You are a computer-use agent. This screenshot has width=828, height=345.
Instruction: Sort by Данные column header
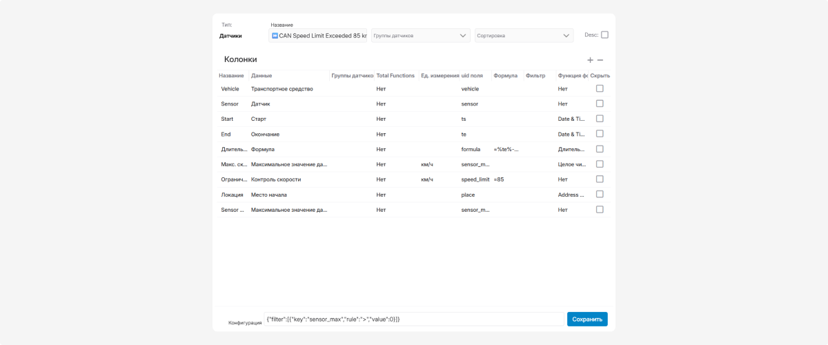click(x=262, y=76)
